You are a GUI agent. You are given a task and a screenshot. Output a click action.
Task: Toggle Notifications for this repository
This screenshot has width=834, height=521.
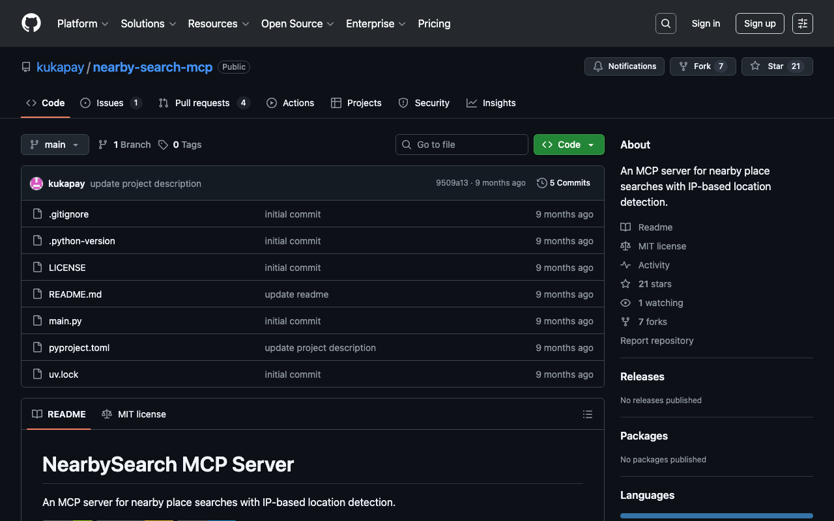tap(624, 66)
